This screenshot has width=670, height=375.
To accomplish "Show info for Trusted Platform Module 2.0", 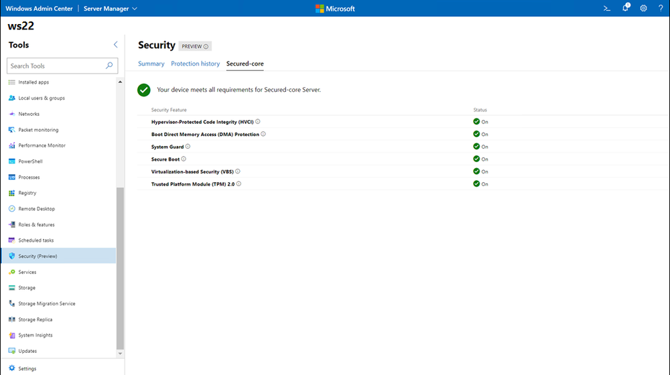I will pos(239,183).
